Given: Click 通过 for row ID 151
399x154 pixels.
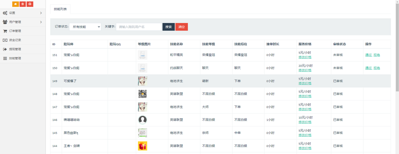Looking at the screenshot, I should pyautogui.click(x=368, y=55).
